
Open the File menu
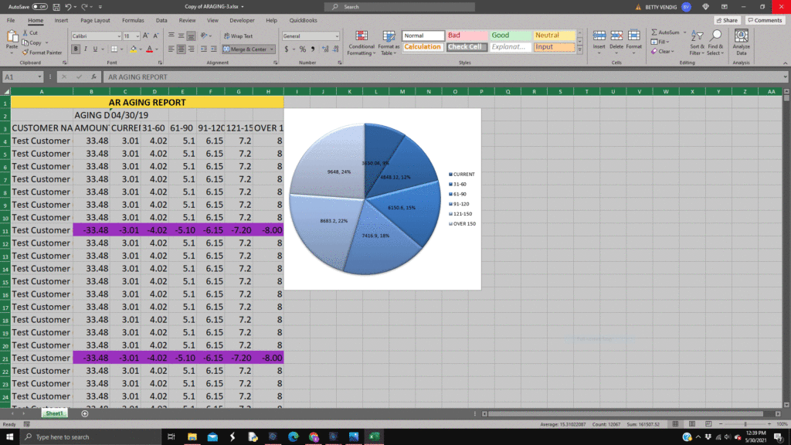click(11, 20)
